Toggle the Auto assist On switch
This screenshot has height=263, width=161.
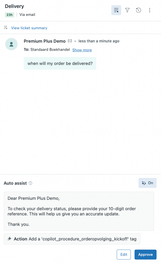tap(147, 183)
